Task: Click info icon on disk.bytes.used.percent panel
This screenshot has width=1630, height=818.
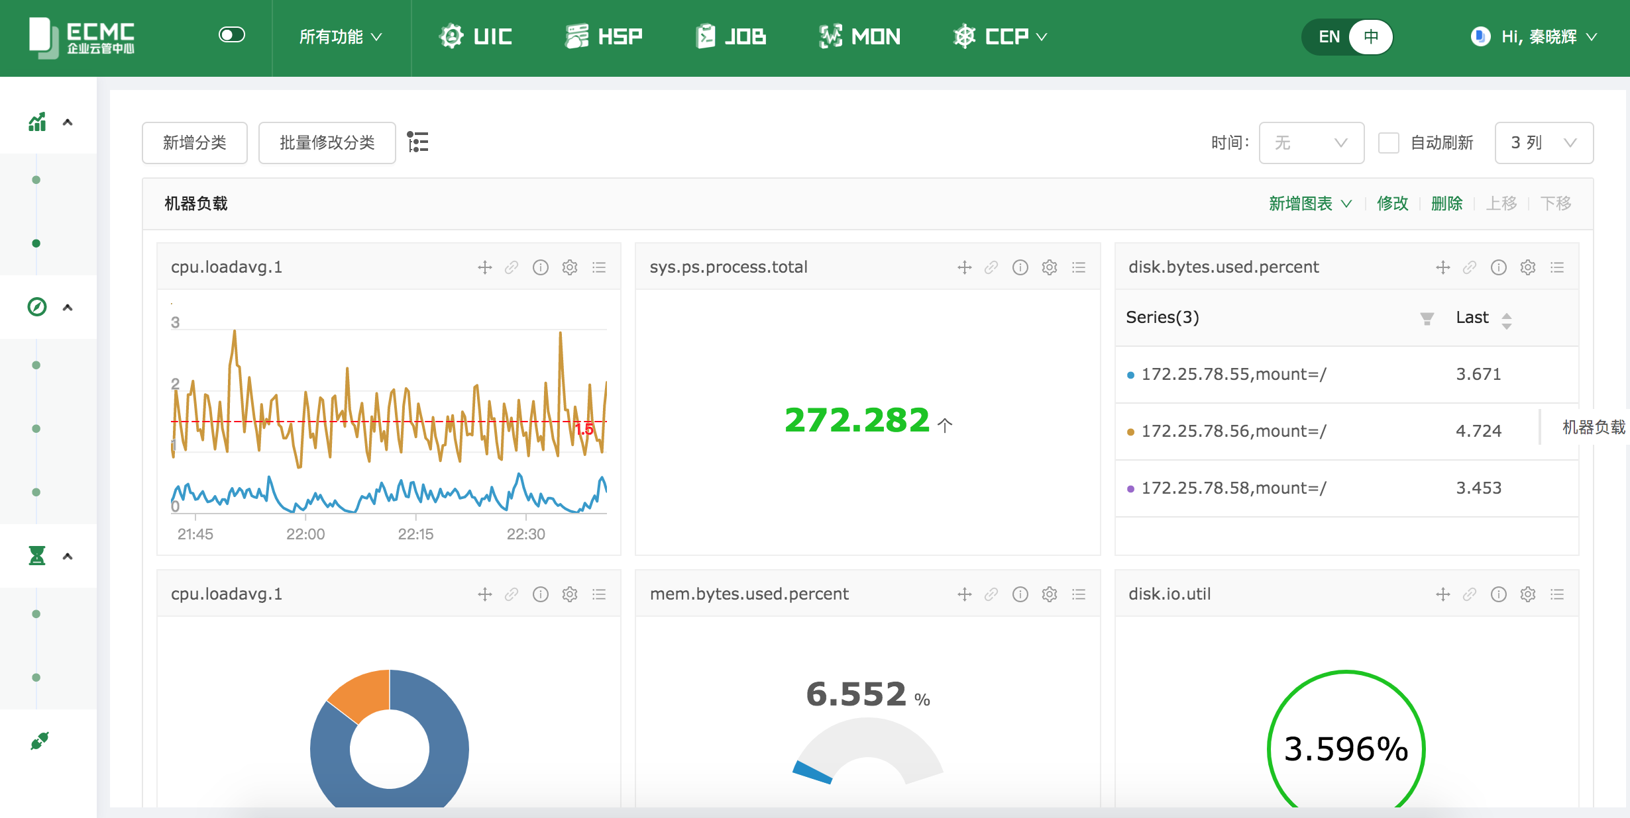Action: click(1498, 267)
